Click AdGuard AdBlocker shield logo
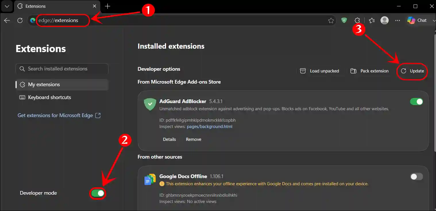436x211 pixels. point(150,104)
